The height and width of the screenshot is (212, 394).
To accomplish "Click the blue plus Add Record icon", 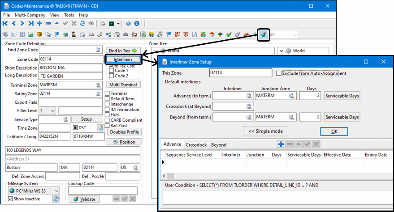I will pos(40,23).
